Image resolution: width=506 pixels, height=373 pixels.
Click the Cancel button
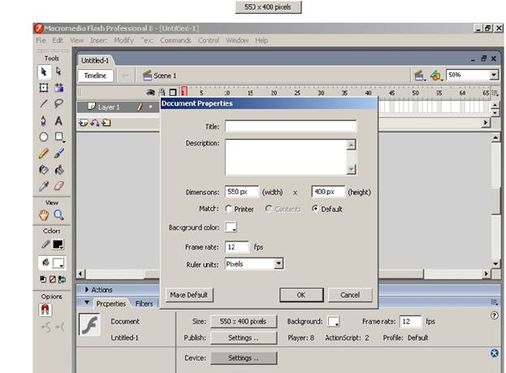pyautogui.click(x=350, y=295)
